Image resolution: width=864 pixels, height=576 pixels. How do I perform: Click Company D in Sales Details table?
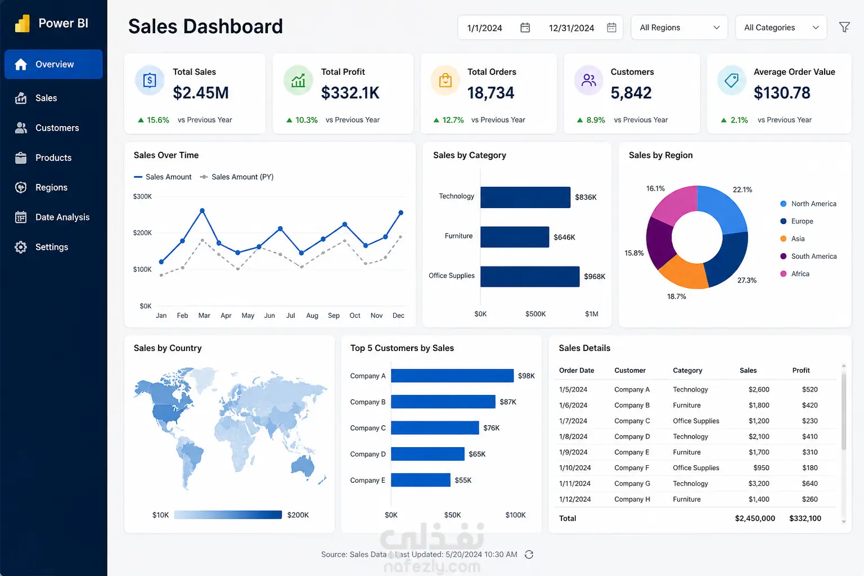tap(632, 436)
